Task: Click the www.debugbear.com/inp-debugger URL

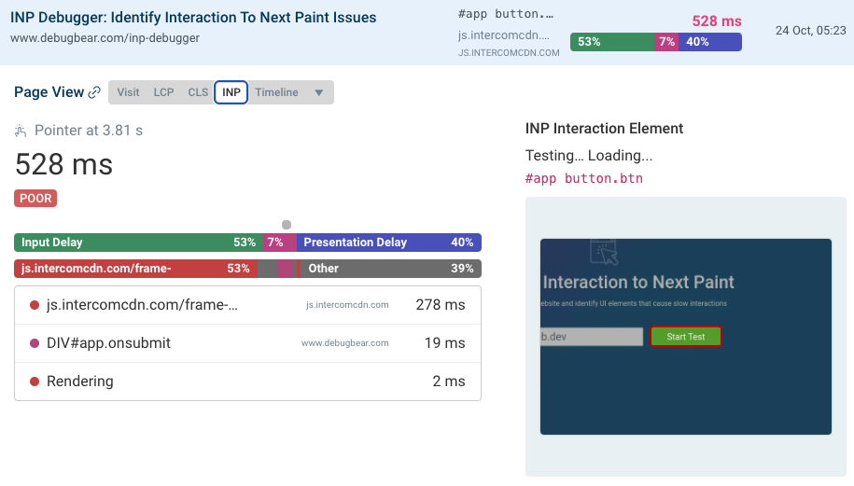Action: click(105, 38)
